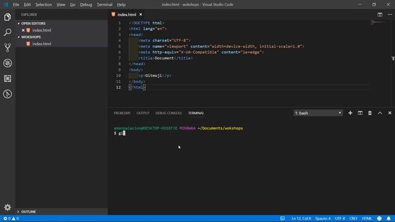The image size is (395, 222).
Task: Open the terminal shell selector '1: bash'
Action: (x=318, y=113)
